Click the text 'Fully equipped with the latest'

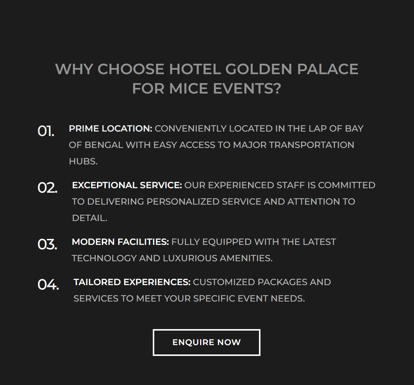point(254,242)
